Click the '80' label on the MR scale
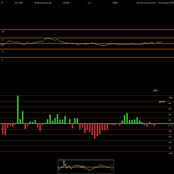174x174 pixels. click(x=170, y=103)
